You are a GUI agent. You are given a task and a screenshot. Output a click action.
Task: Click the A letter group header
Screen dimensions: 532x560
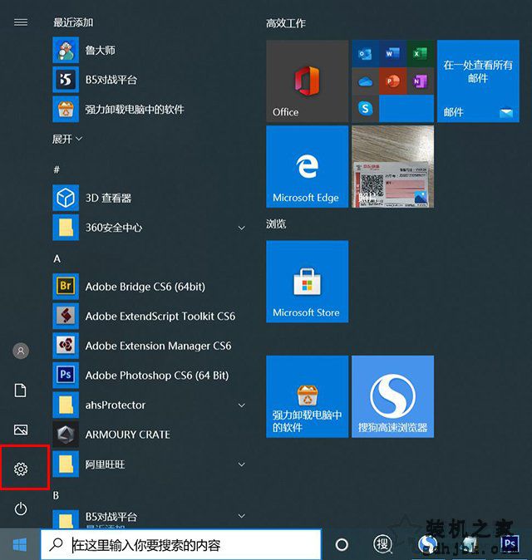coord(57,258)
